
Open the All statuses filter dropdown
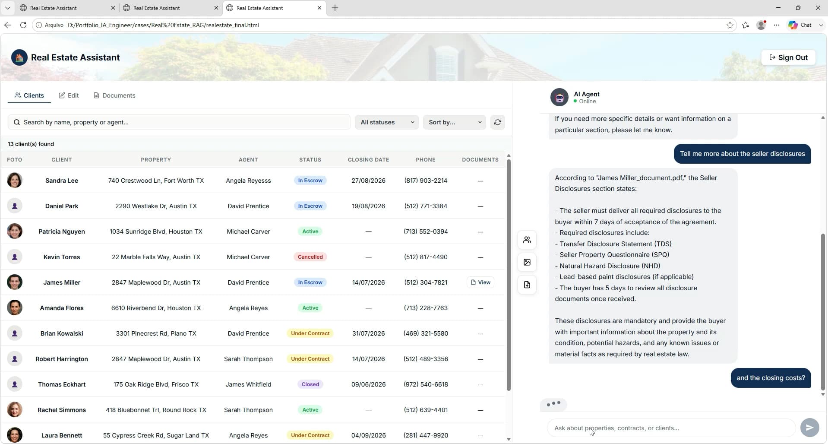(386, 122)
